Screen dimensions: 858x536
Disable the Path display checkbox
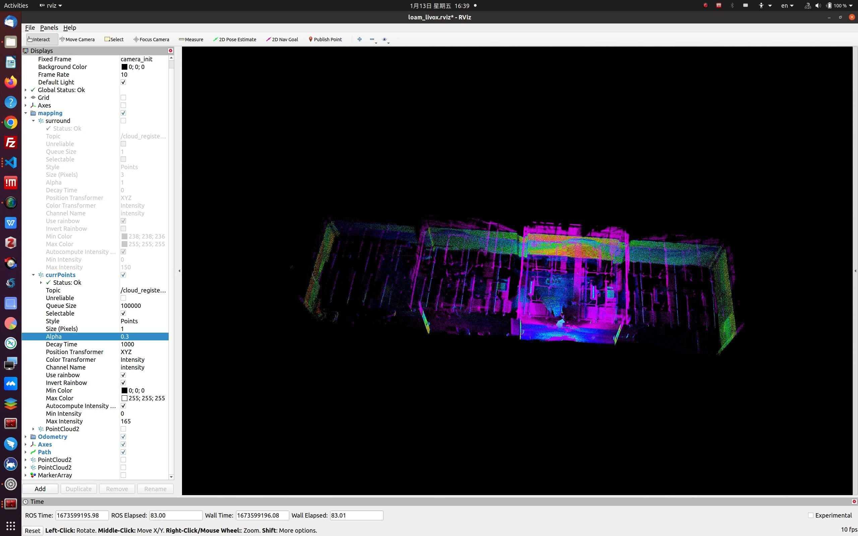coord(123,452)
